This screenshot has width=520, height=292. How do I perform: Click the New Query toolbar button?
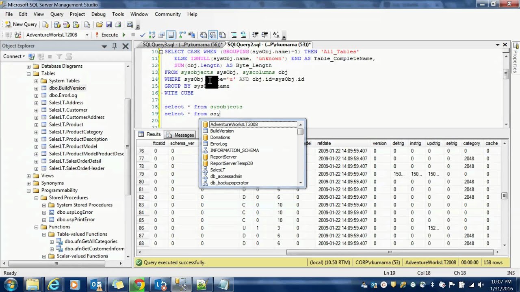[21, 24]
